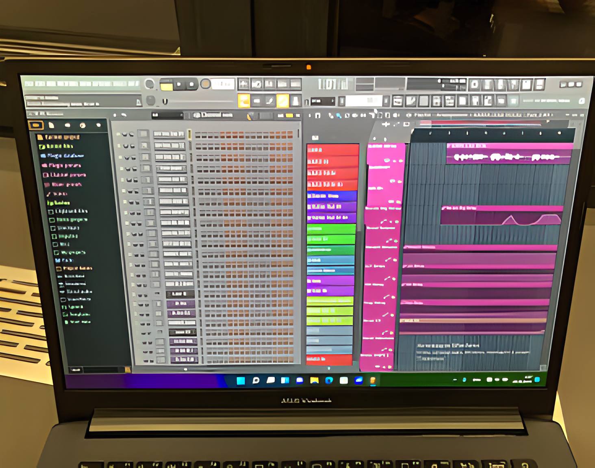The image size is (595, 468).
Task: Open the Channel rack options menu arrow
Action: pos(115,115)
